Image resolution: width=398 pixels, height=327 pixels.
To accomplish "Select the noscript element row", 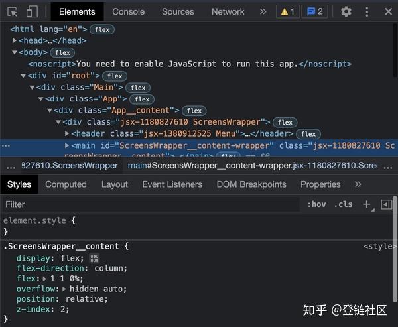I will click(190, 64).
